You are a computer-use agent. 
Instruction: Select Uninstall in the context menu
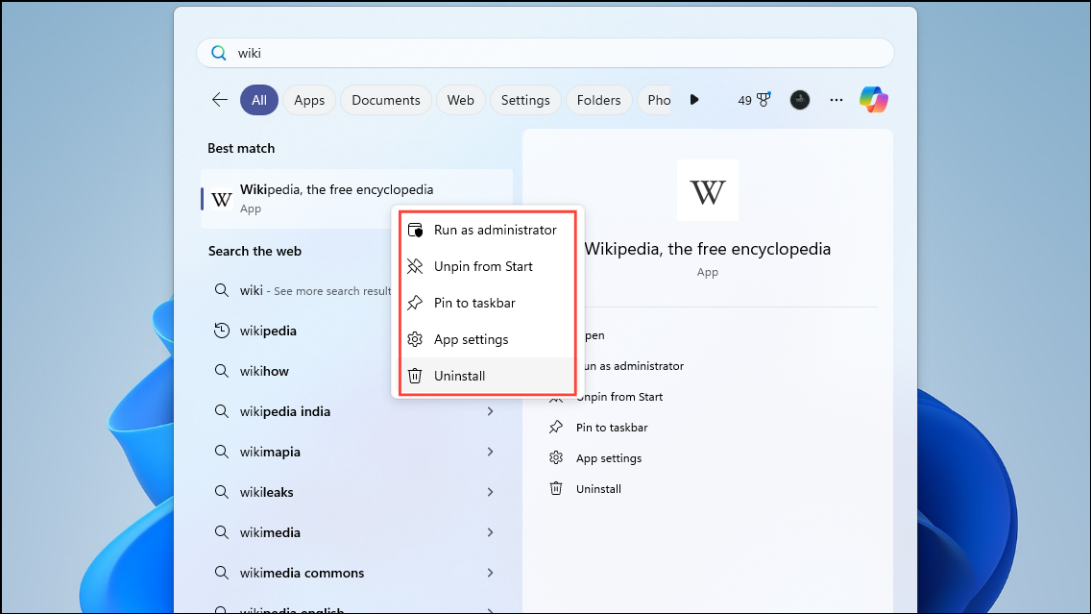488,376
